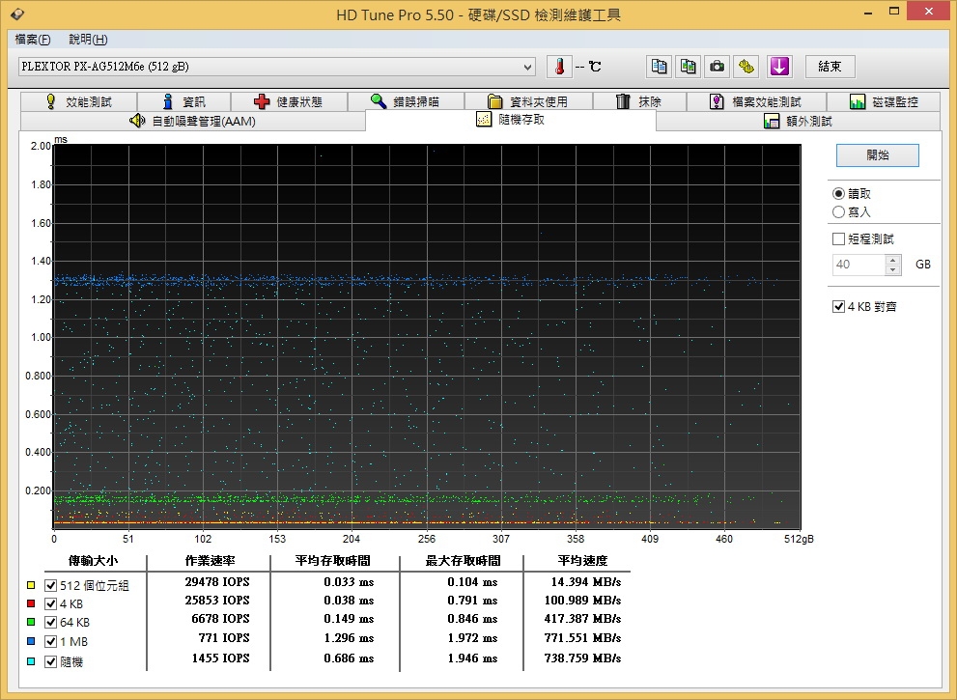Select the 讀取 read radio button
This screenshot has height=700, width=957.
pos(838,193)
